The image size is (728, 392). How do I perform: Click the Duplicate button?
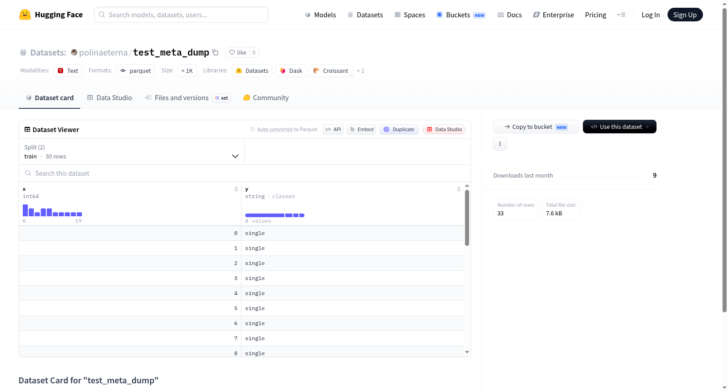coord(399,129)
